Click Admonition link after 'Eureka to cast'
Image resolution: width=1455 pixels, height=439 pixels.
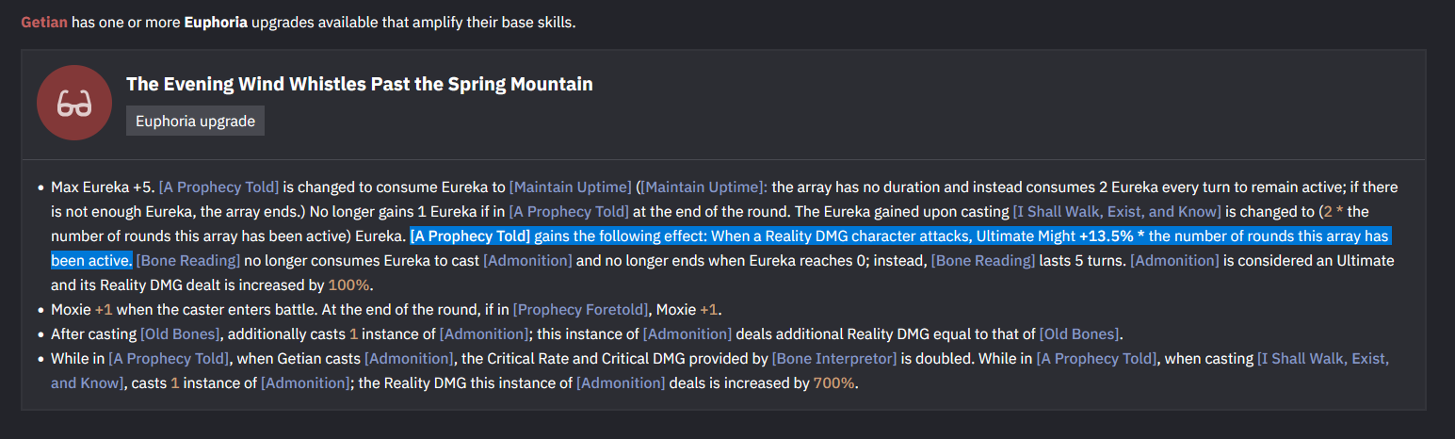527,260
